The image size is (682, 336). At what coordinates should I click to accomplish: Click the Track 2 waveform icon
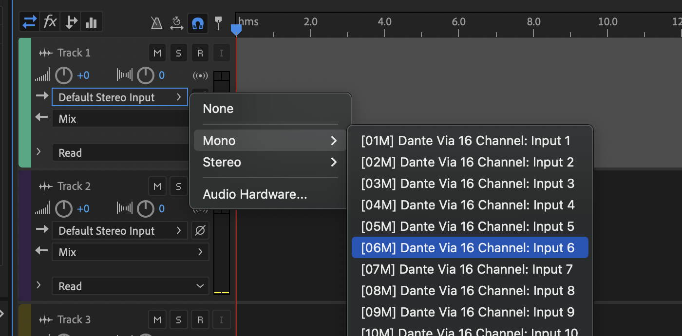point(45,187)
